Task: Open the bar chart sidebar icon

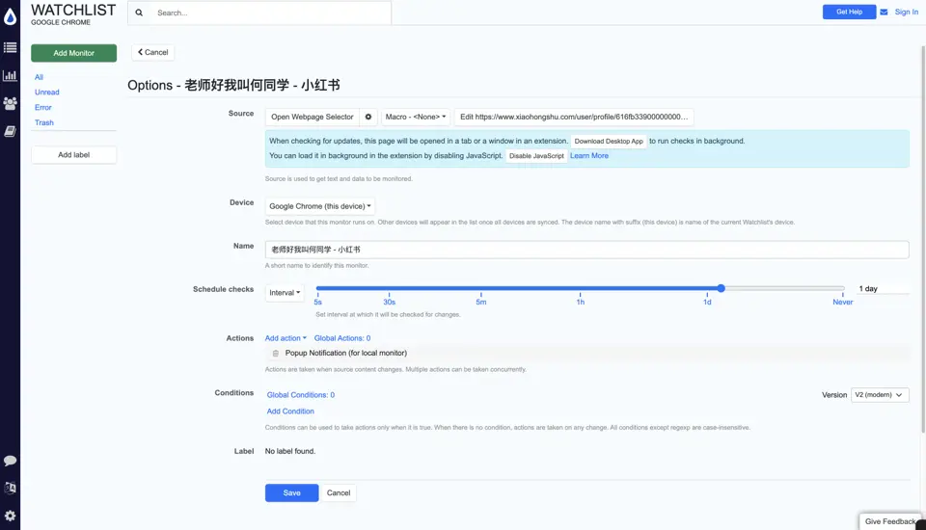Action: 10,75
